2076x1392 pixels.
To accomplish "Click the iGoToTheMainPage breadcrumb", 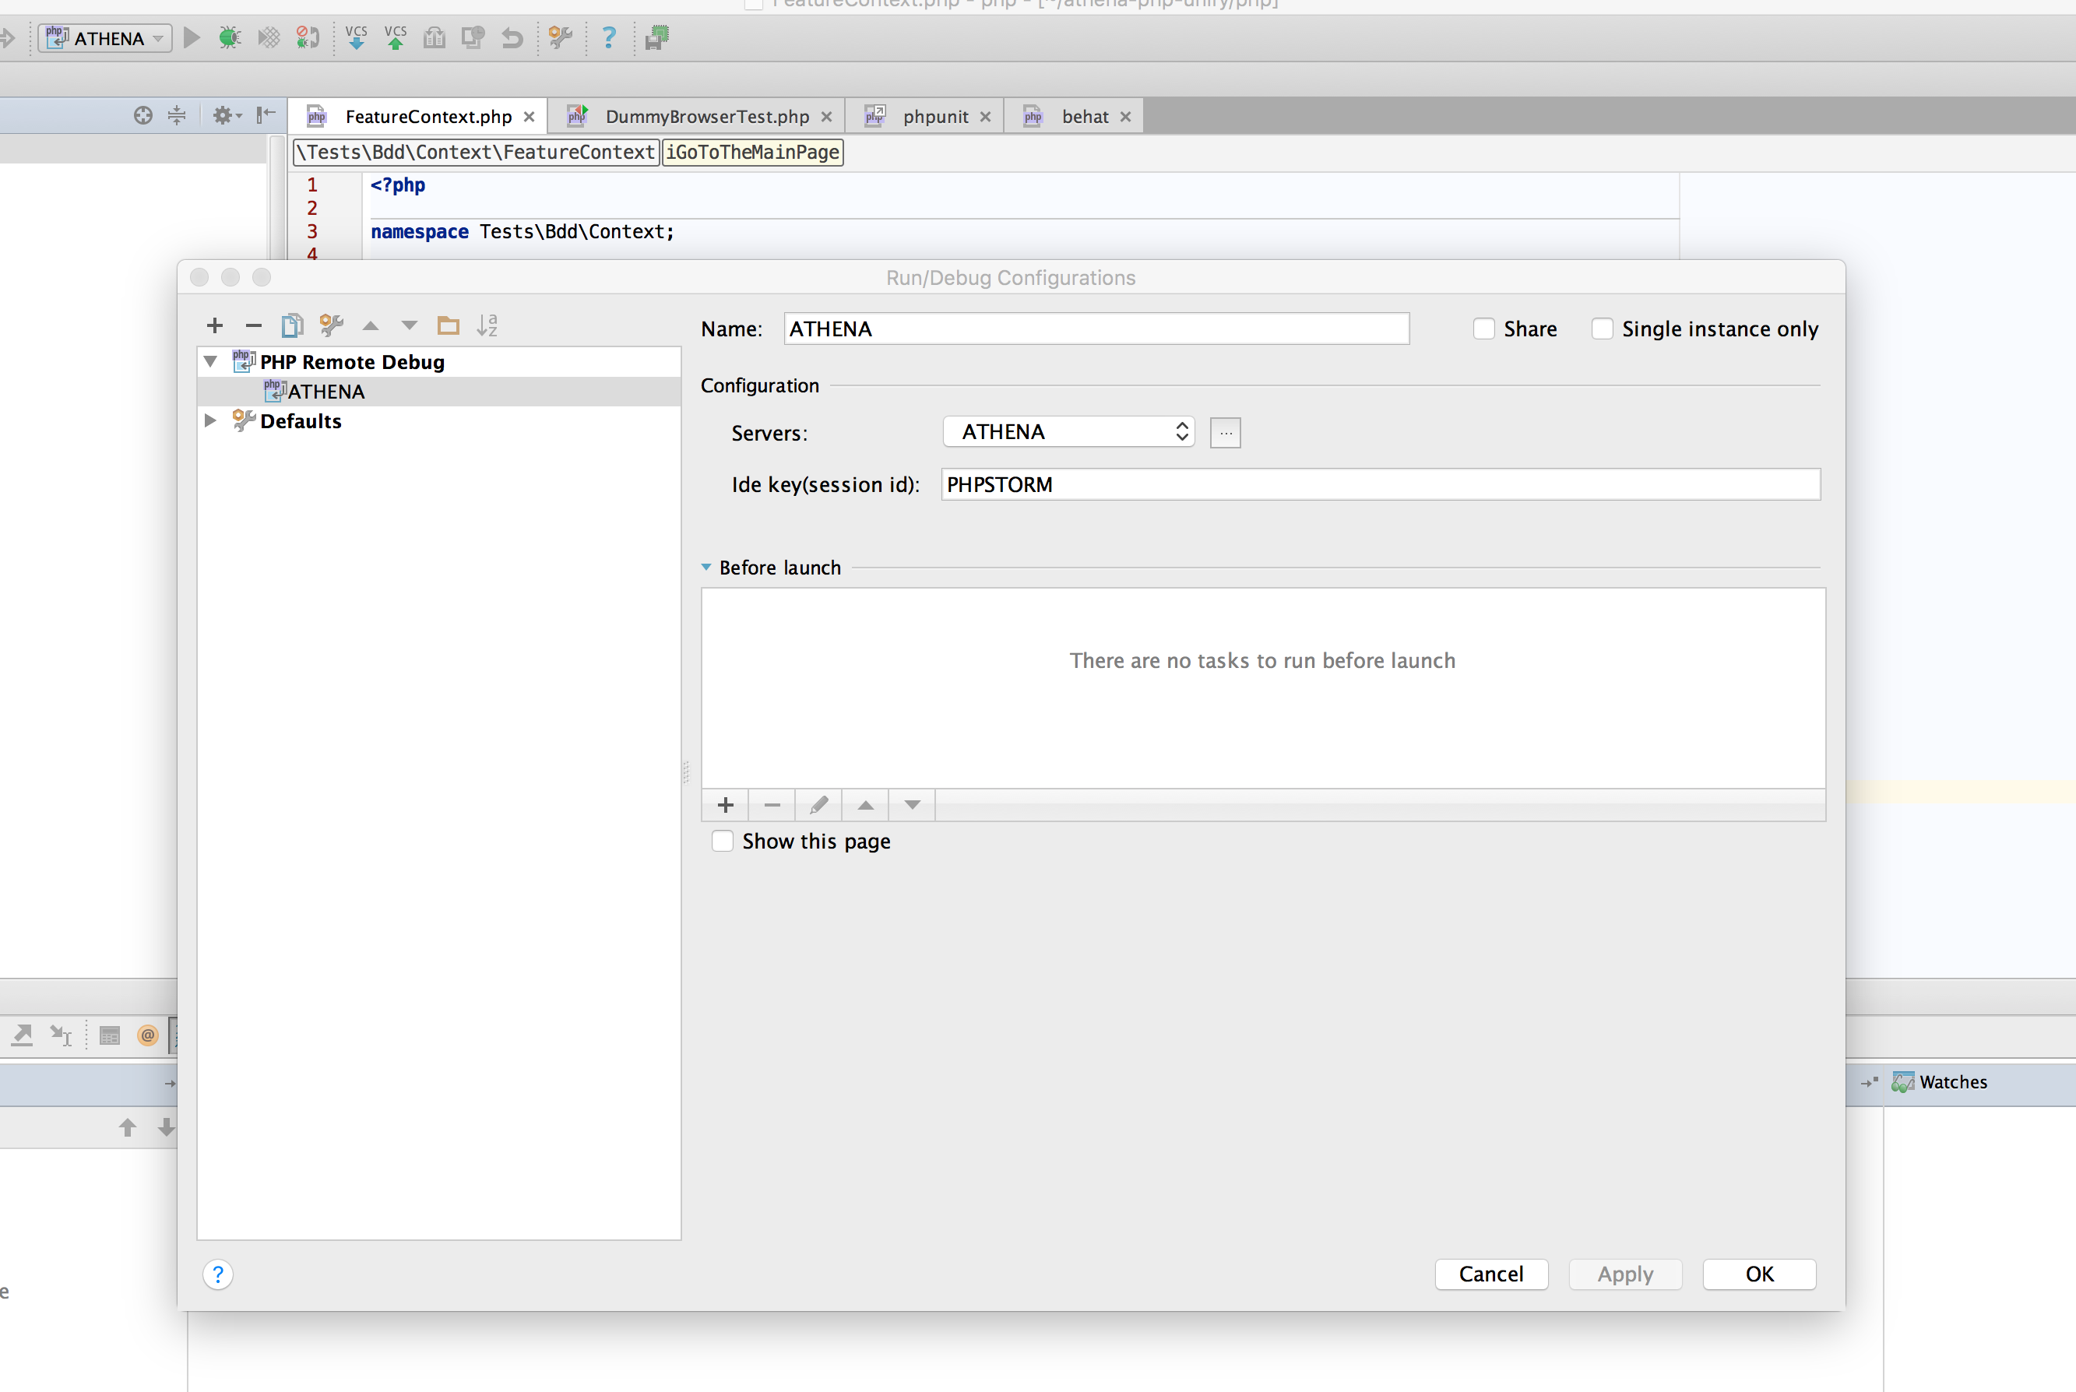I will pyautogui.click(x=752, y=152).
